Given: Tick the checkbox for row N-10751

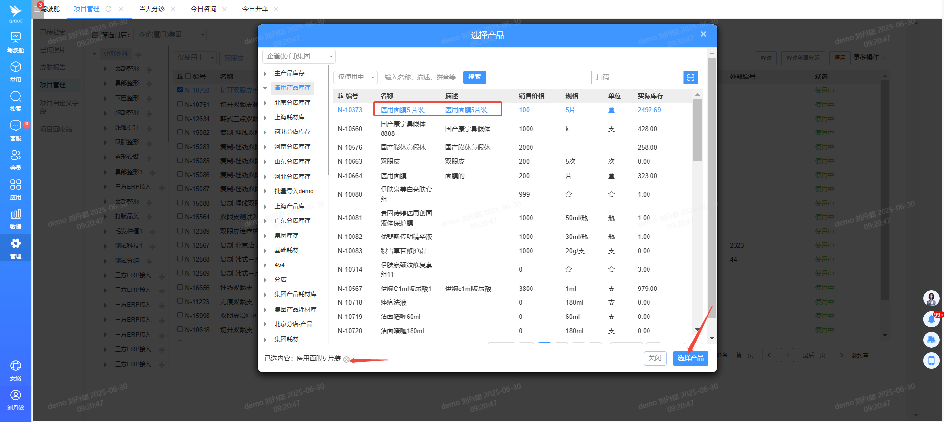Looking at the screenshot, I should click(x=180, y=104).
